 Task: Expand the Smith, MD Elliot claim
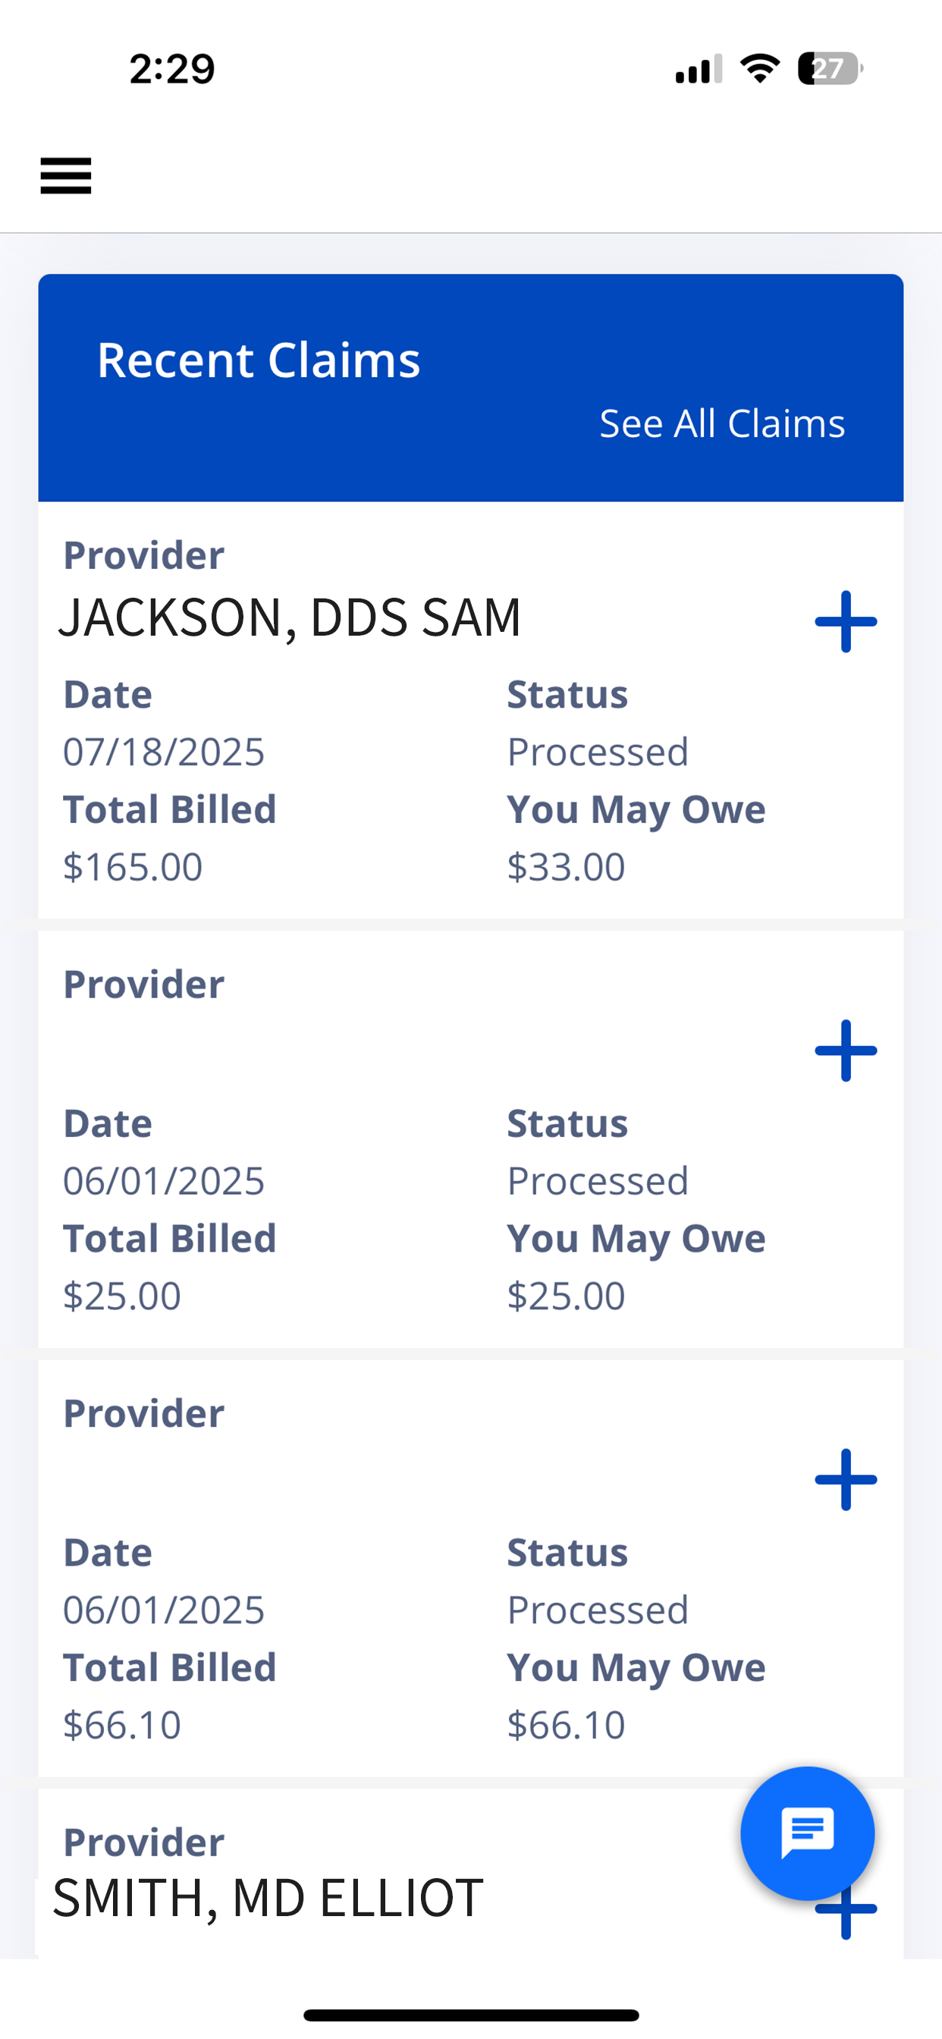846,1915
